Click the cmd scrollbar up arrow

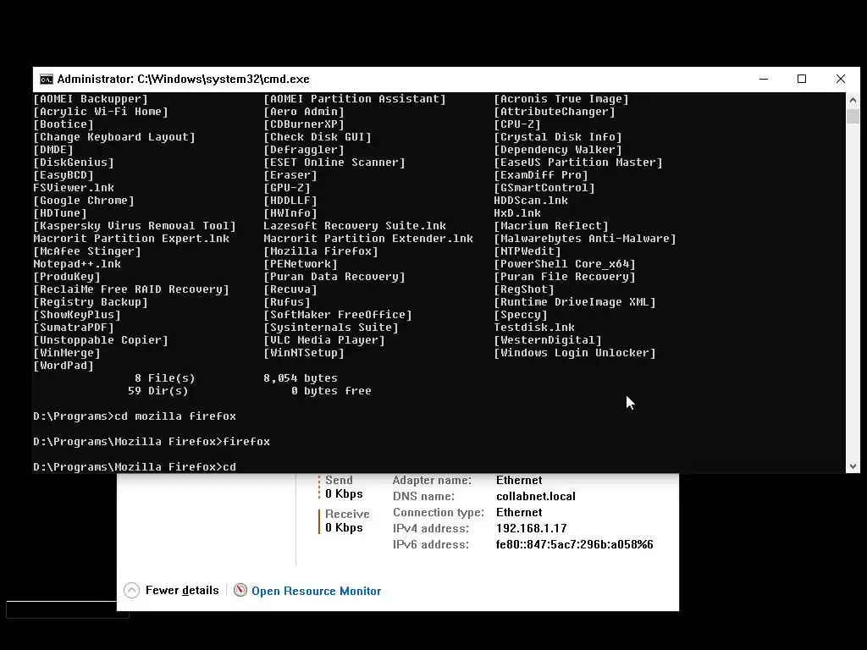click(853, 100)
